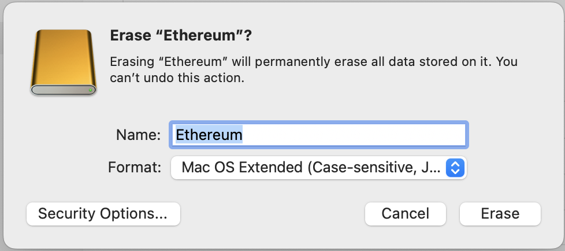
Task: Click the green indicator light on drive icon
Action: [x=91, y=90]
